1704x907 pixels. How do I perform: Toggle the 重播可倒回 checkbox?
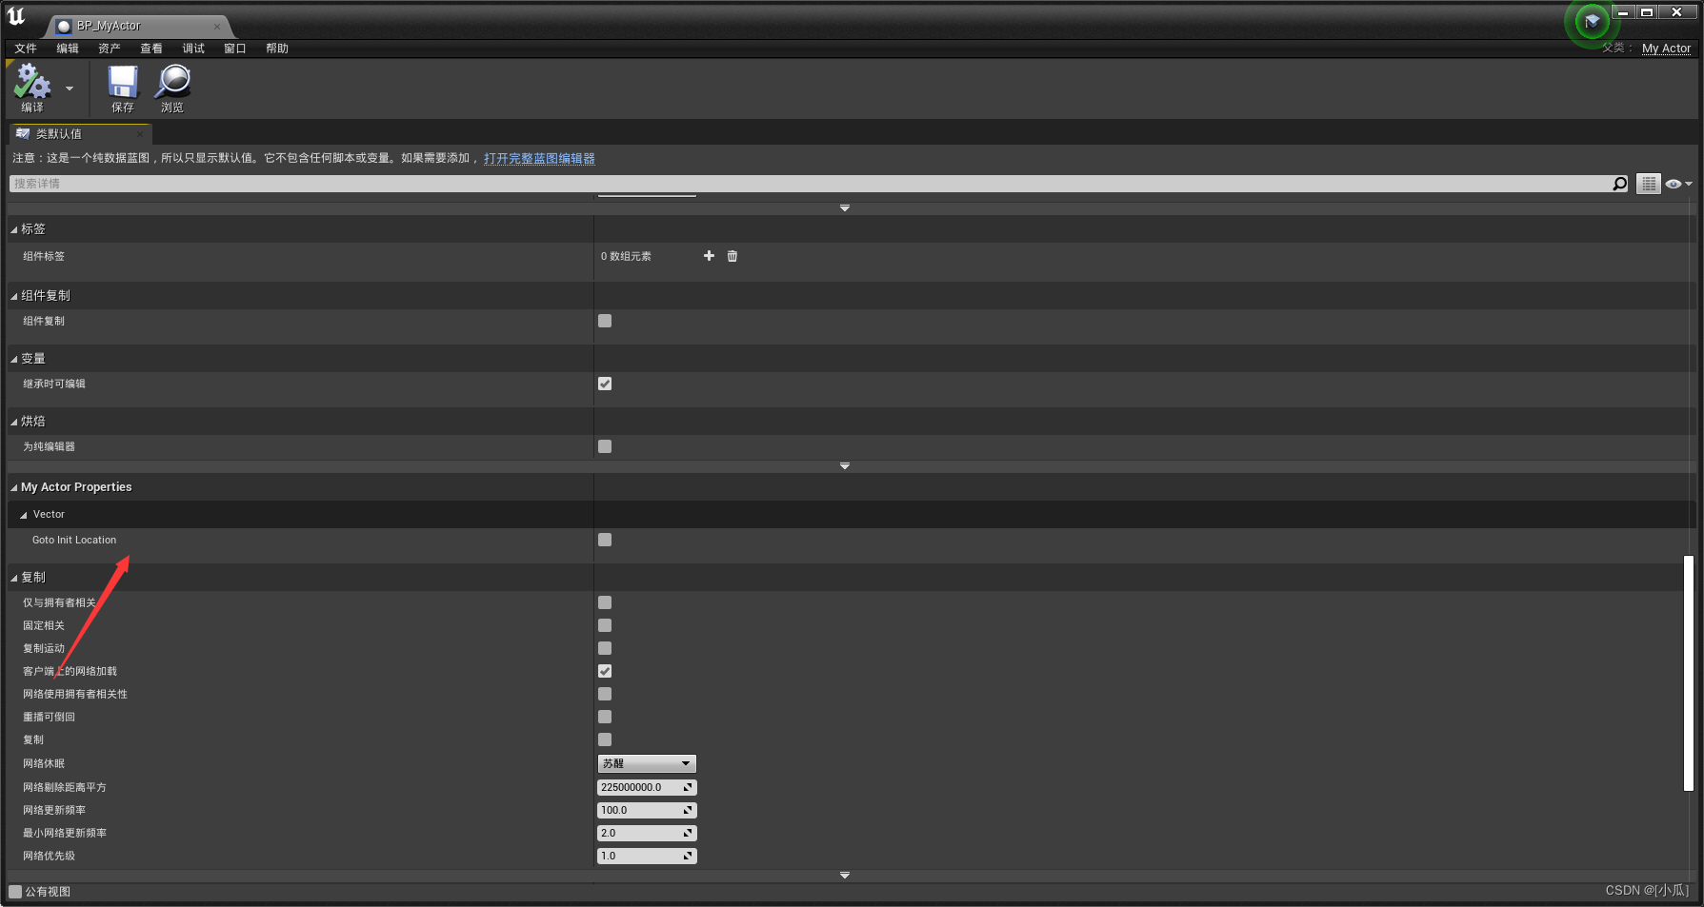(x=605, y=717)
